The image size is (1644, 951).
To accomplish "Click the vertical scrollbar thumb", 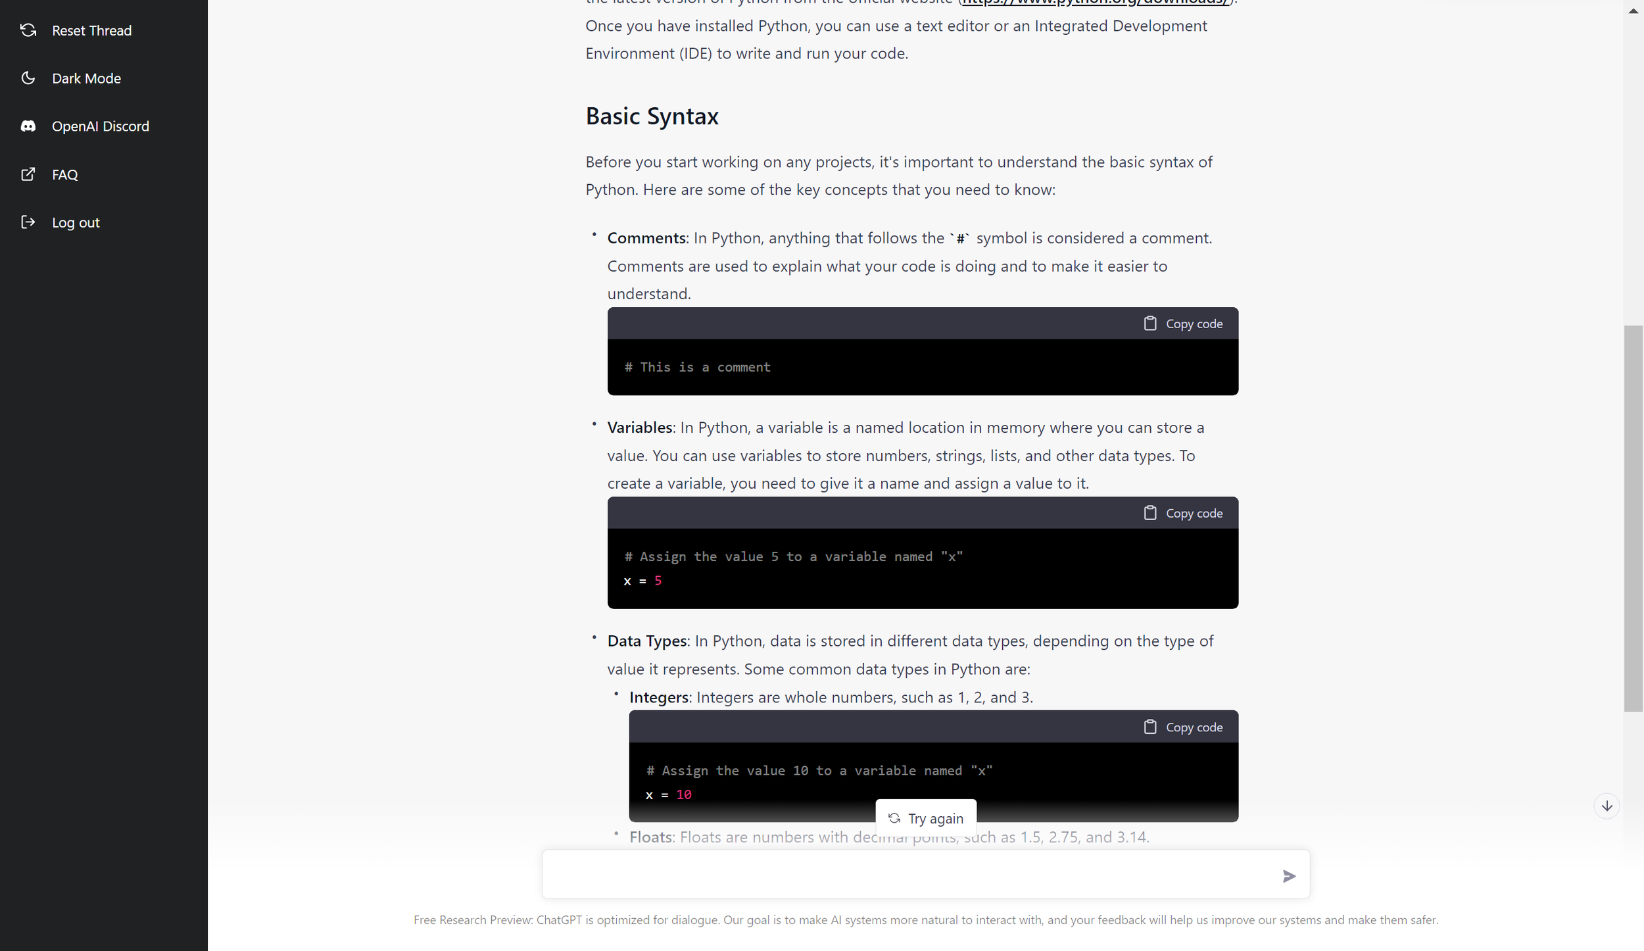I will tap(1633, 518).
